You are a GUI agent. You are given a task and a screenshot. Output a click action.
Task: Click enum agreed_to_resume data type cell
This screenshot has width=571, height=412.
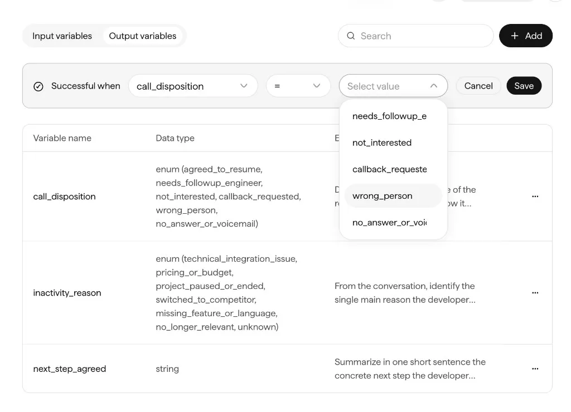coord(228,197)
